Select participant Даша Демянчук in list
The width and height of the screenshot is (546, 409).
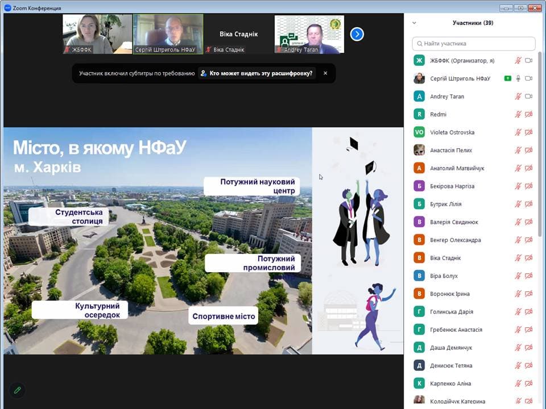pos(474,348)
